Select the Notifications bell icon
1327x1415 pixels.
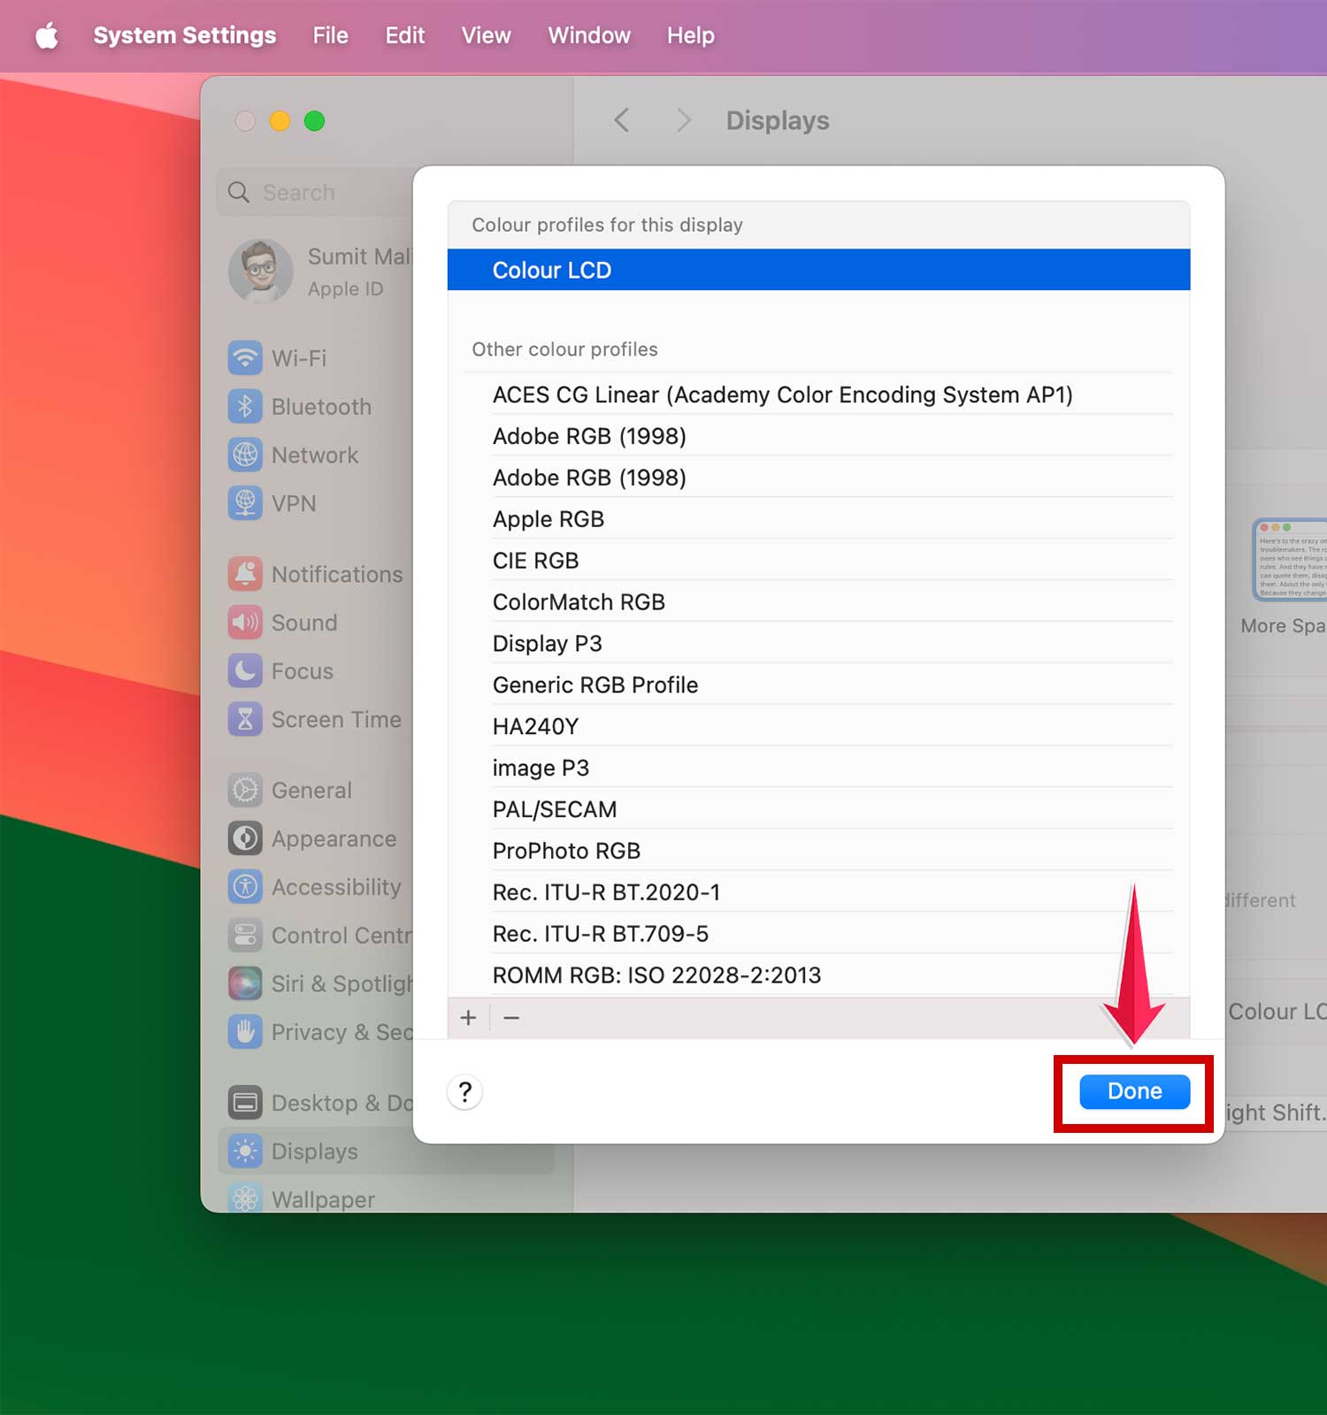(245, 574)
